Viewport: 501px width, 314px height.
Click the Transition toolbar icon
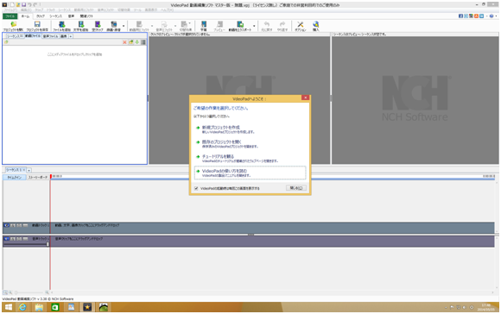186,26
